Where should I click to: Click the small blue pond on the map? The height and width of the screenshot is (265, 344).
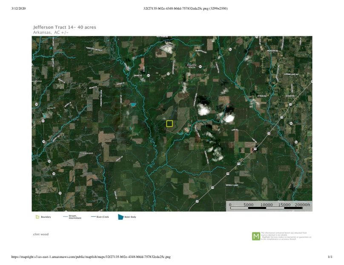(x=133, y=104)
